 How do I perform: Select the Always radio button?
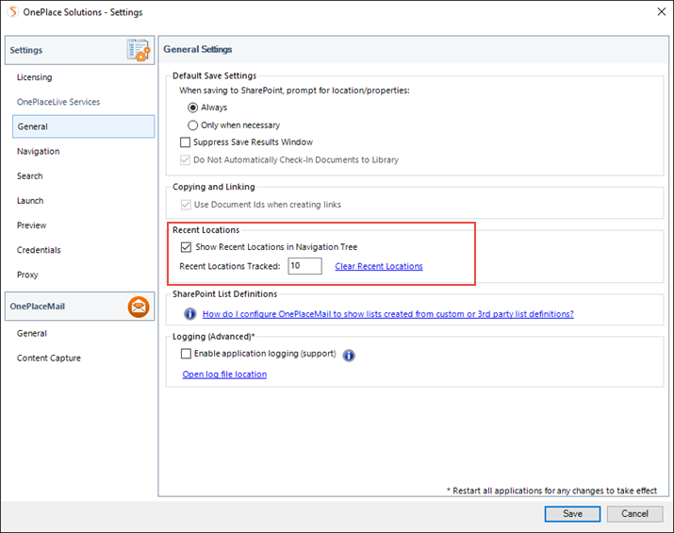[x=192, y=108]
